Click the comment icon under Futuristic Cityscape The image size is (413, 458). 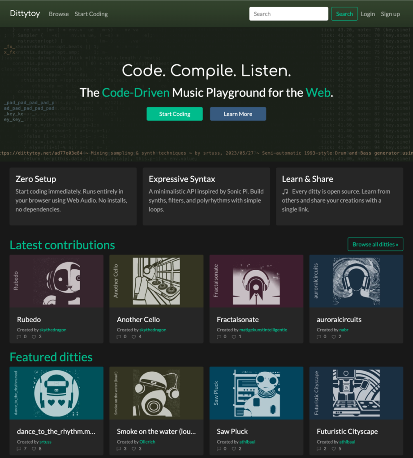(x=319, y=448)
